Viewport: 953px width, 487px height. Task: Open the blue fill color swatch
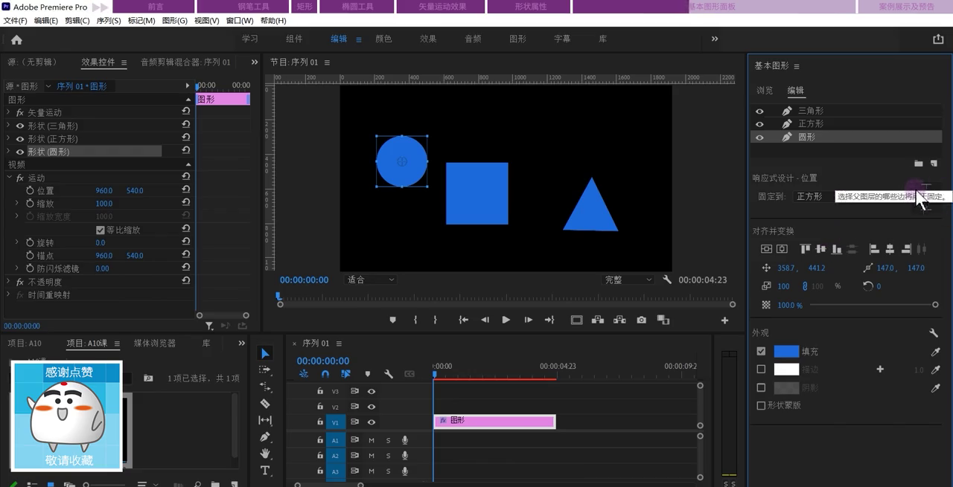click(786, 351)
